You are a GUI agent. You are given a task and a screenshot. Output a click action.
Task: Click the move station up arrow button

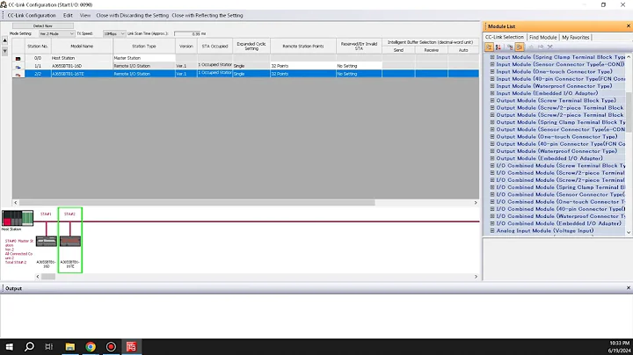pyautogui.click(x=5, y=40)
